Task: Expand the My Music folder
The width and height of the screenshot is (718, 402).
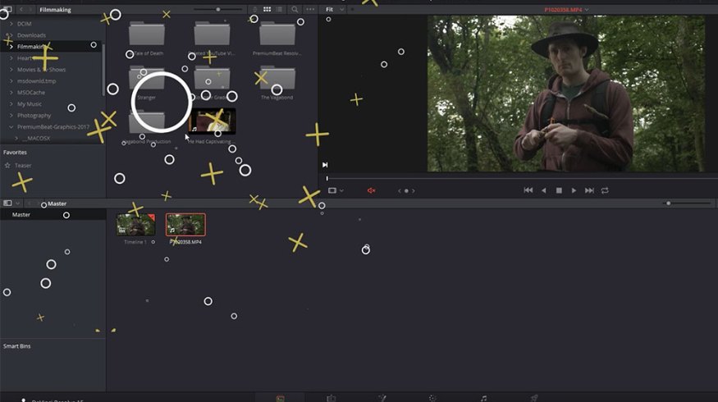Action: [x=11, y=104]
